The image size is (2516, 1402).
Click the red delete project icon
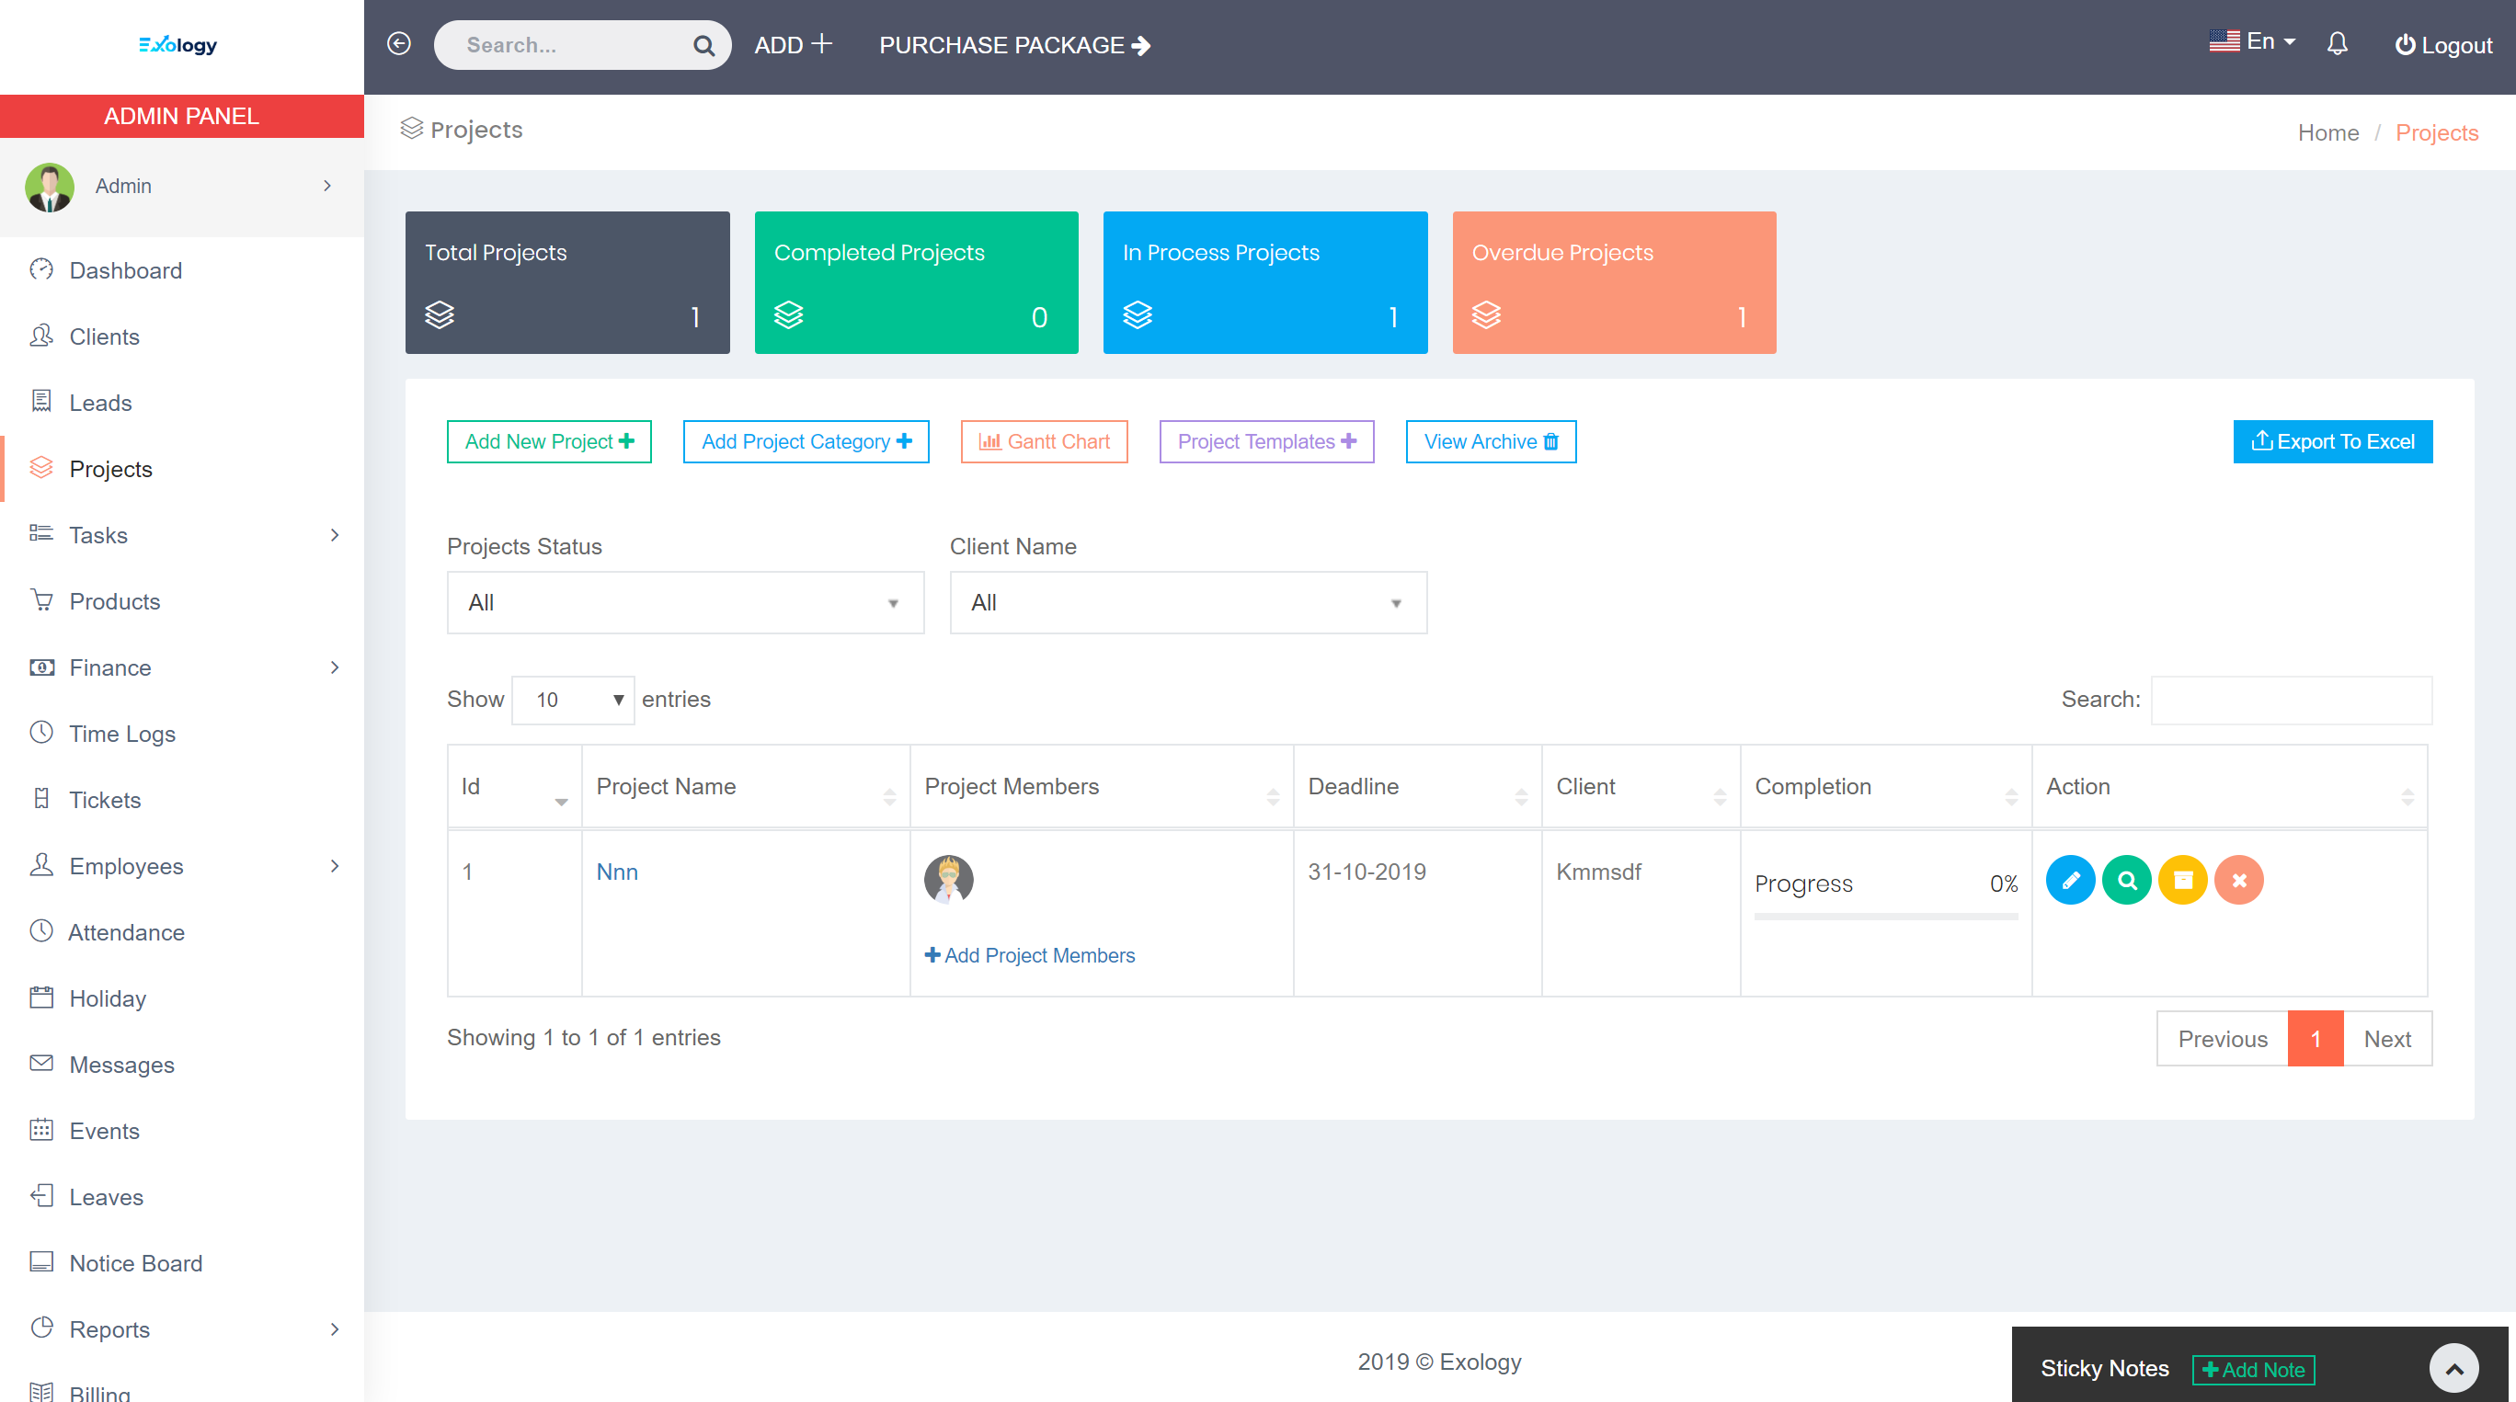coord(2238,880)
